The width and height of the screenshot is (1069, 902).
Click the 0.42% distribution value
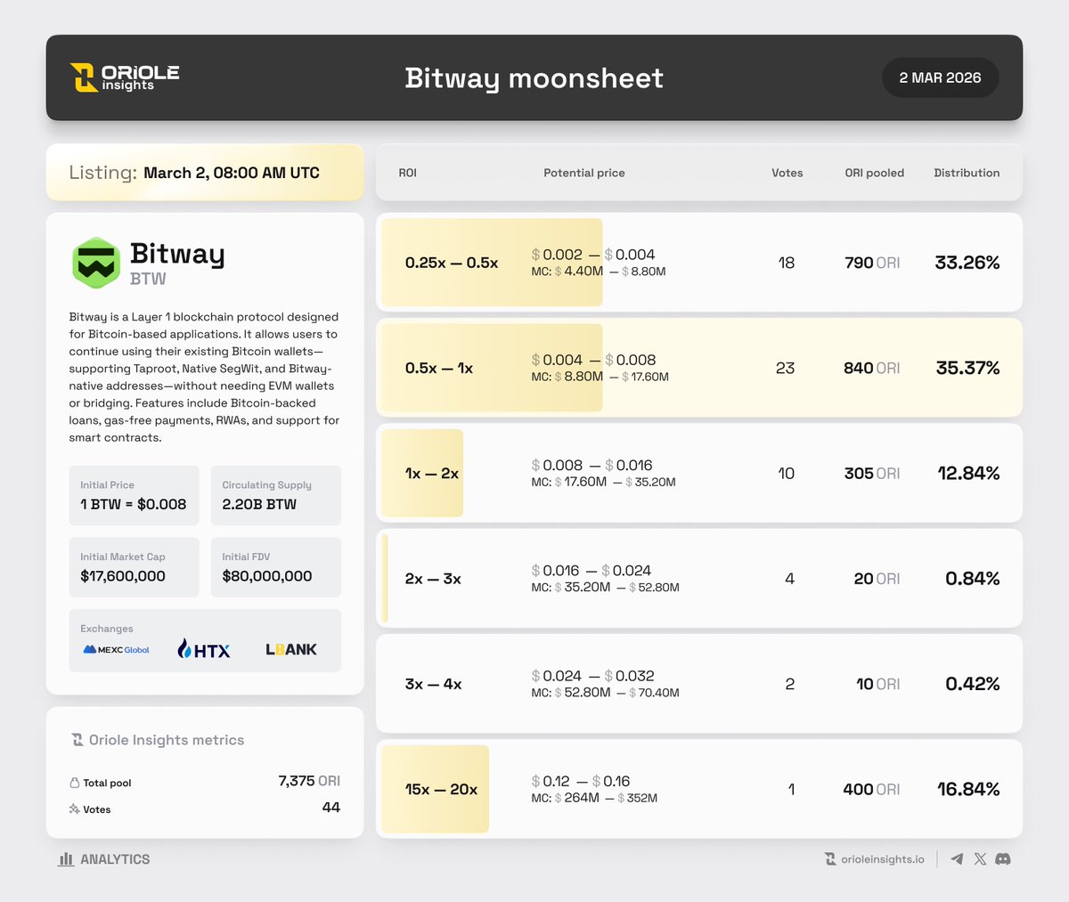point(973,684)
